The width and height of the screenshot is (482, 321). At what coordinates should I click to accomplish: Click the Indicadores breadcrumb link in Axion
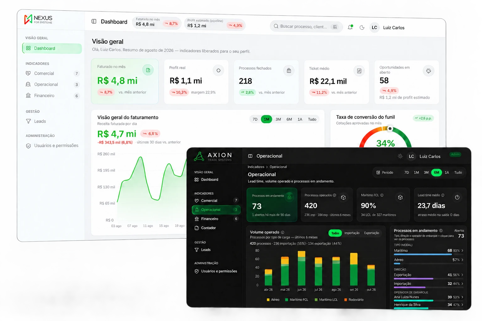click(256, 167)
